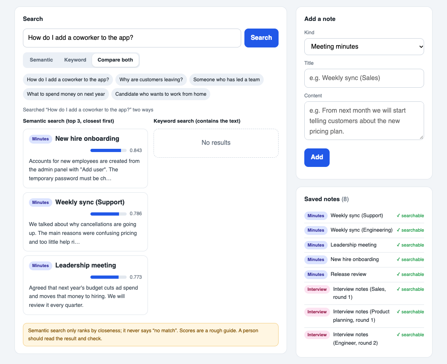Click the searchable checkmark for Weekly sync (Engineering)

click(410, 230)
